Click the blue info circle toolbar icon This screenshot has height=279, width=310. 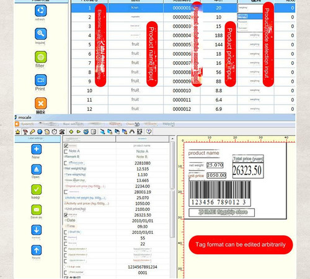coord(40,132)
